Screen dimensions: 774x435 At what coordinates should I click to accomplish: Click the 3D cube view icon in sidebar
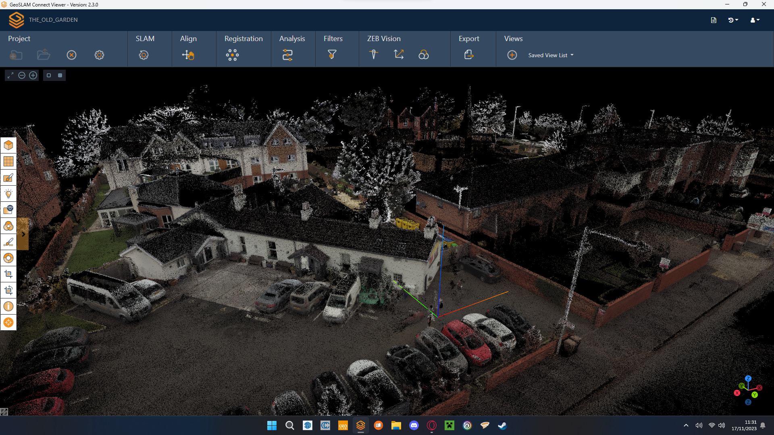(x=8, y=145)
